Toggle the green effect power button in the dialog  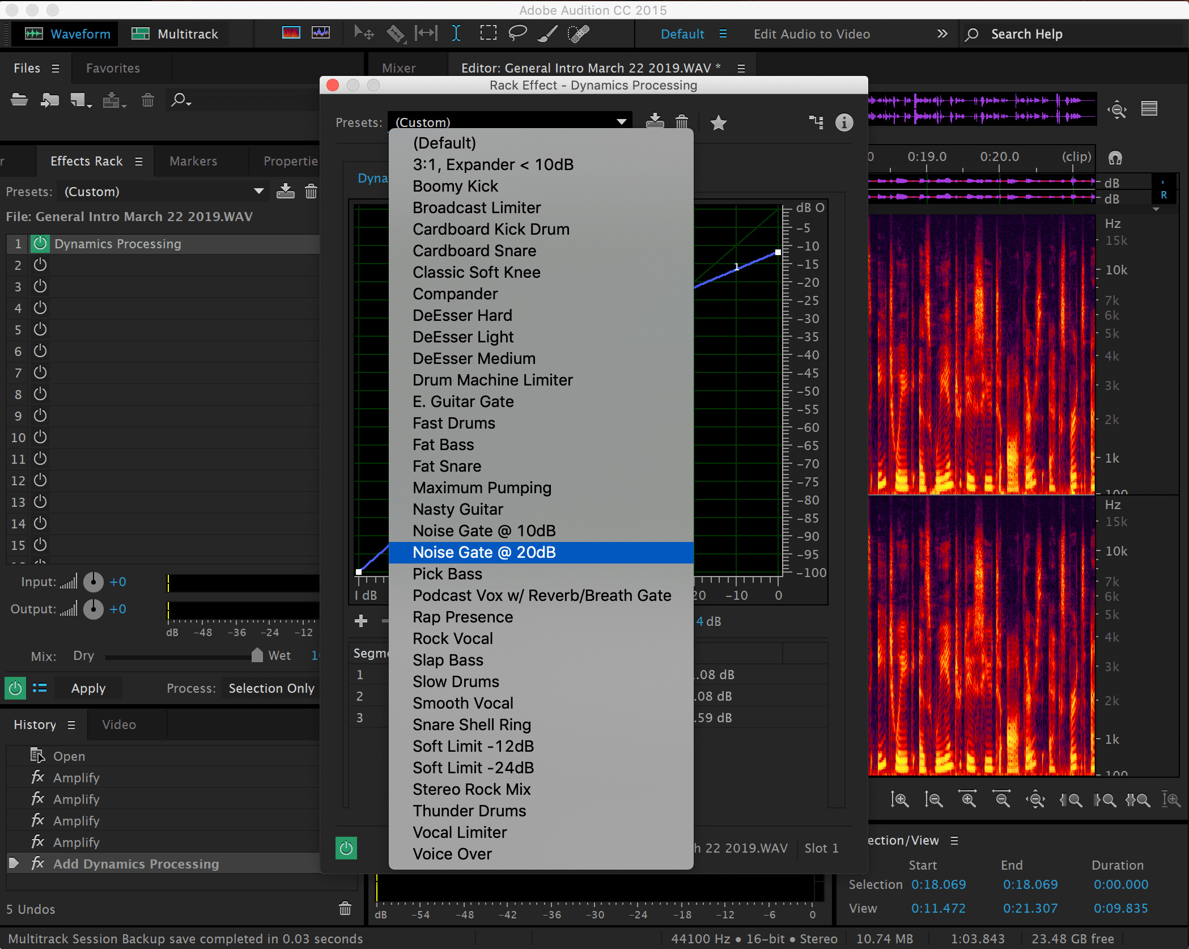(346, 848)
